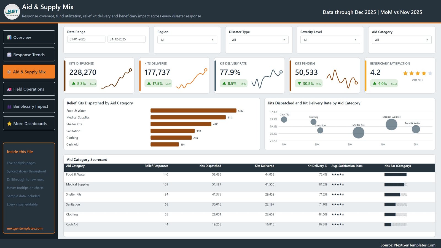
Task: Switch to the Response Trends page
Action: (x=29, y=55)
